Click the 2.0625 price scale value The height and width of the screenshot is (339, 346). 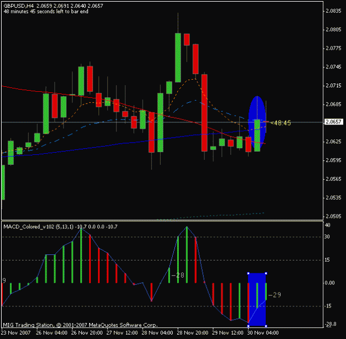pyautogui.click(x=333, y=142)
